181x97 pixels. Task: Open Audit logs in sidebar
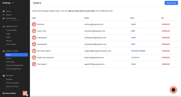pyautogui.click(x=10, y=62)
